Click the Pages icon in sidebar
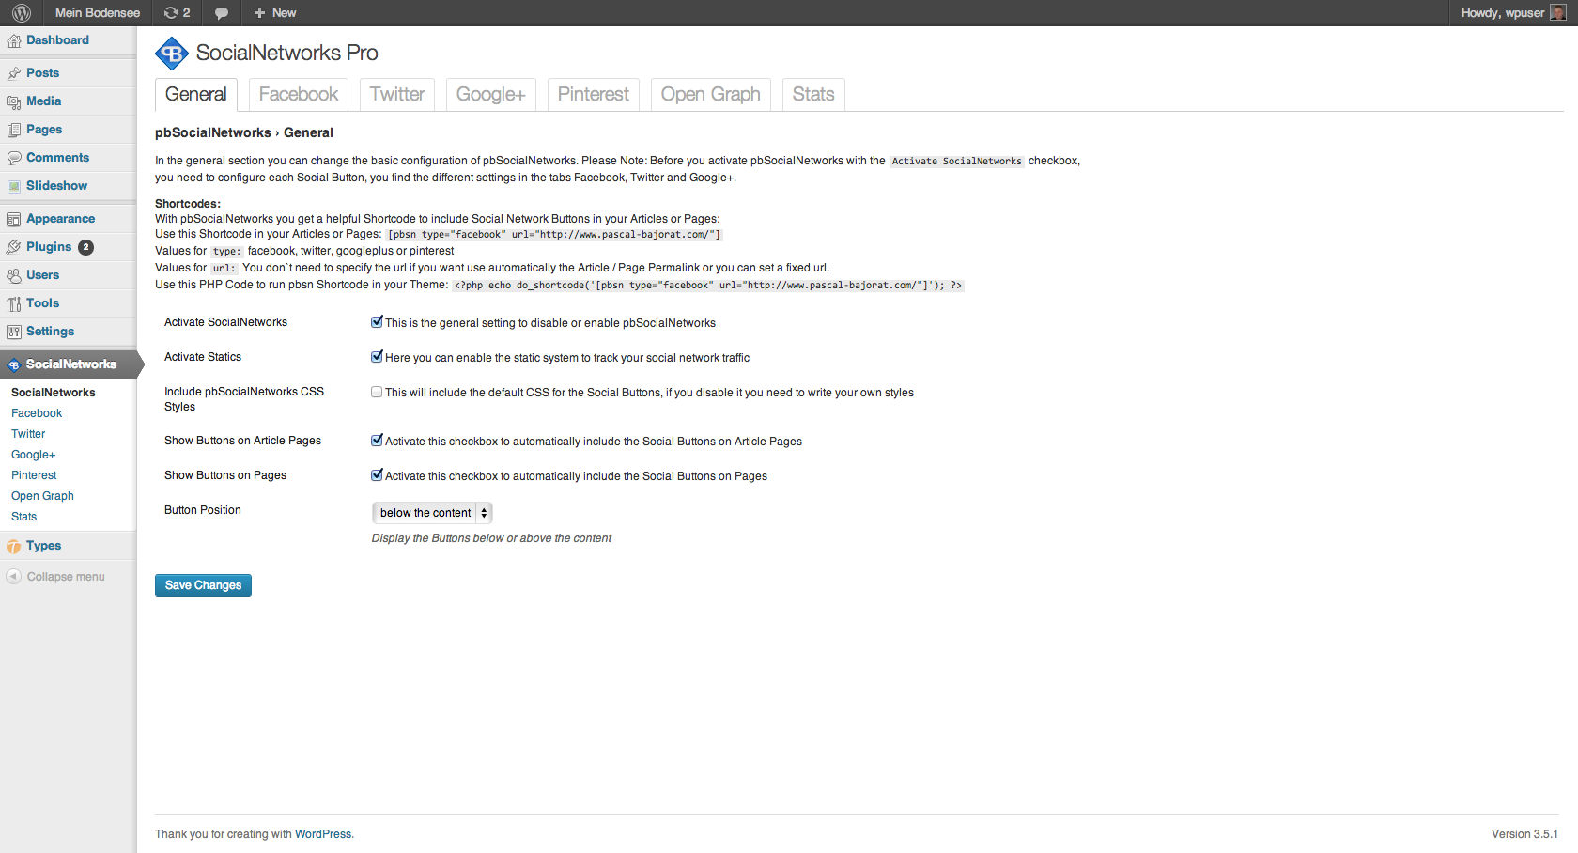Viewport: 1578px width, 853px height. 14,130
